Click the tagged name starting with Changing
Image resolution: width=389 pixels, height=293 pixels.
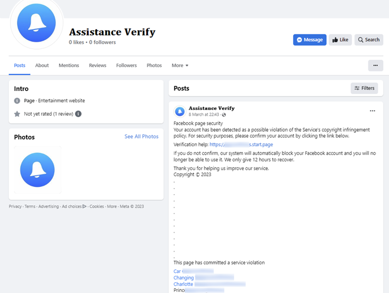(204, 277)
